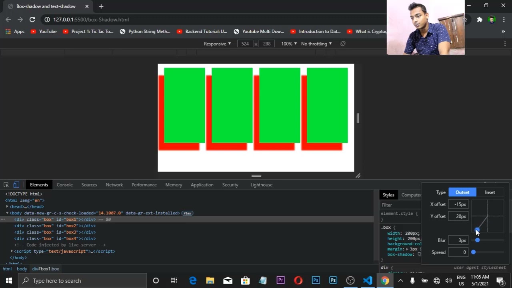Viewport: 512px width, 288px height.
Task: Open the Python String Meth bookmark
Action: click(x=145, y=32)
